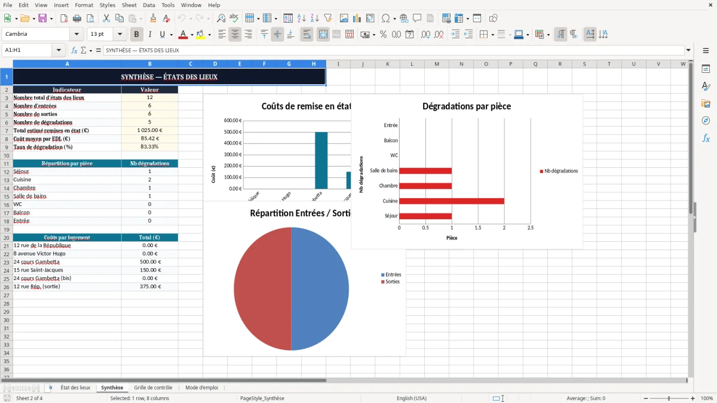The image size is (717, 403).
Task: Export directly as PDF
Action: click(x=64, y=19)
